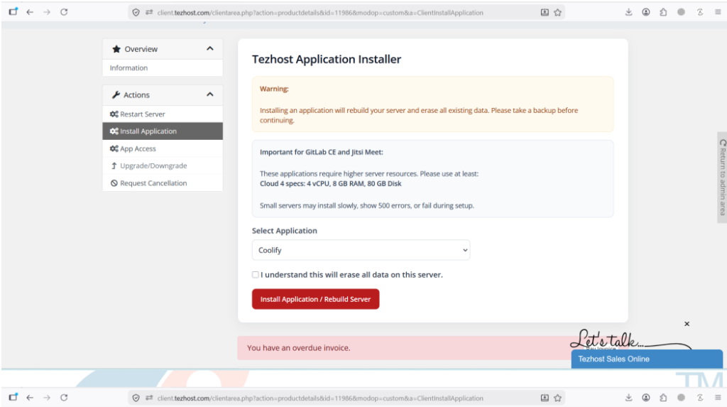Open the Select Application dropdown showing Coolify
This screenshot has height=407, width=727.
click(x=361, y=250)
